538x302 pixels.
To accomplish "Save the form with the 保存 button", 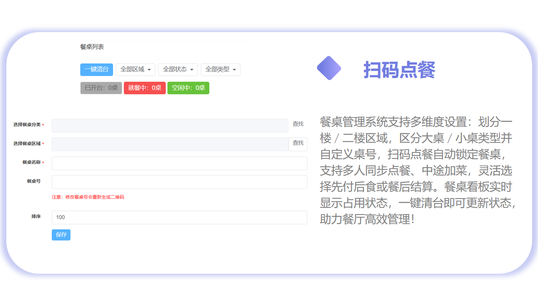I will tap(61, 235).
